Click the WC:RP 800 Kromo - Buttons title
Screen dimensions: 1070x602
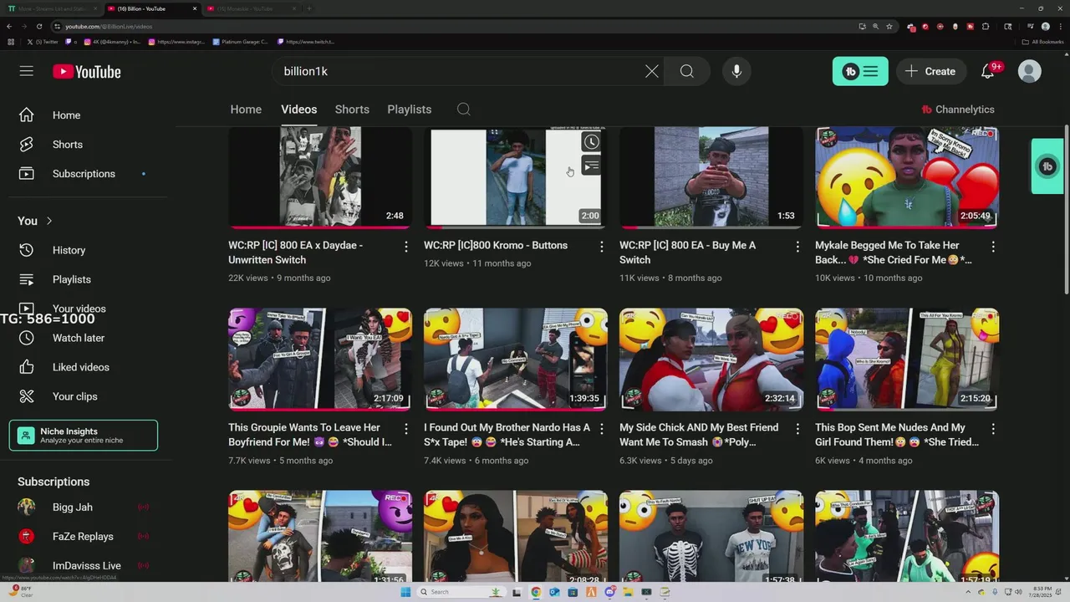coord(496,245)
